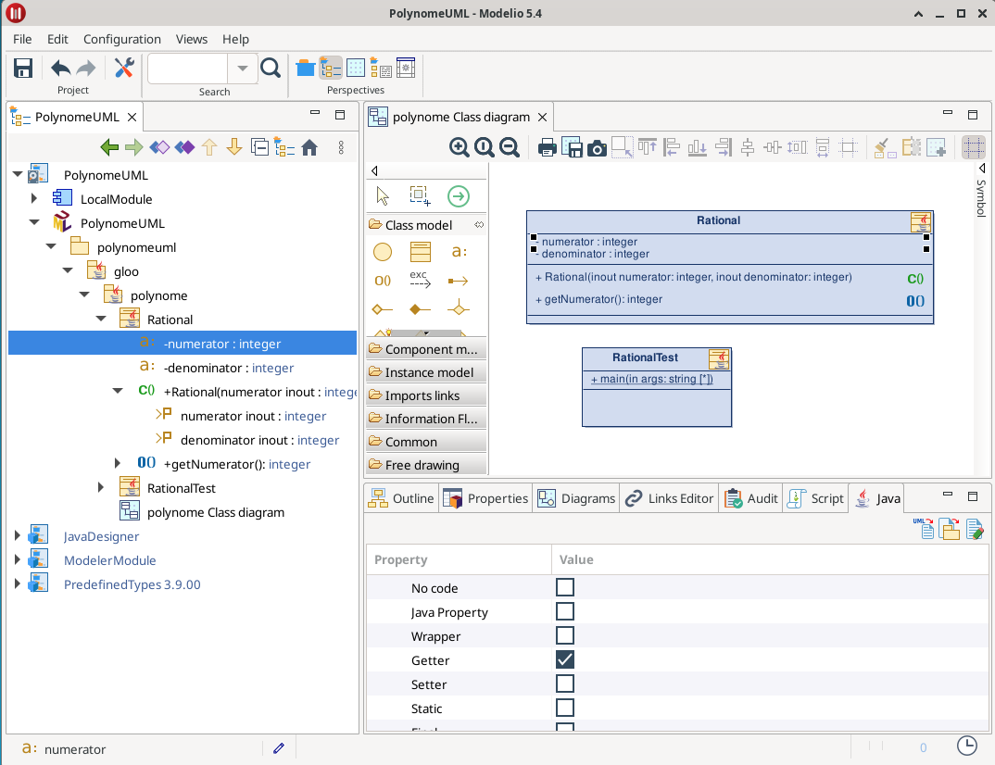995x765 pixels.
Task: Save the project using the floppy disk icon
Action: coord(23,68)
